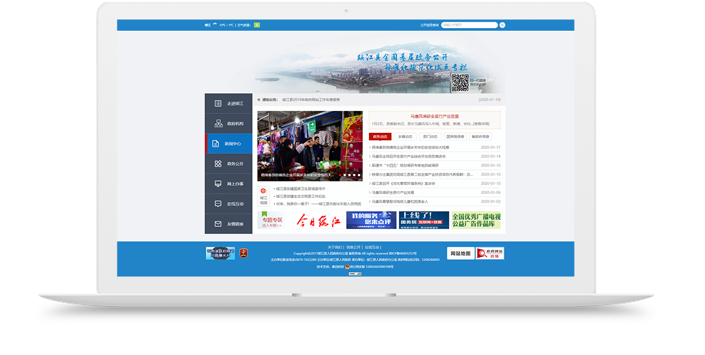Switch to the 部门动态 tab
The width and height of the screenshot is (705, 355).
coord(430,136)
